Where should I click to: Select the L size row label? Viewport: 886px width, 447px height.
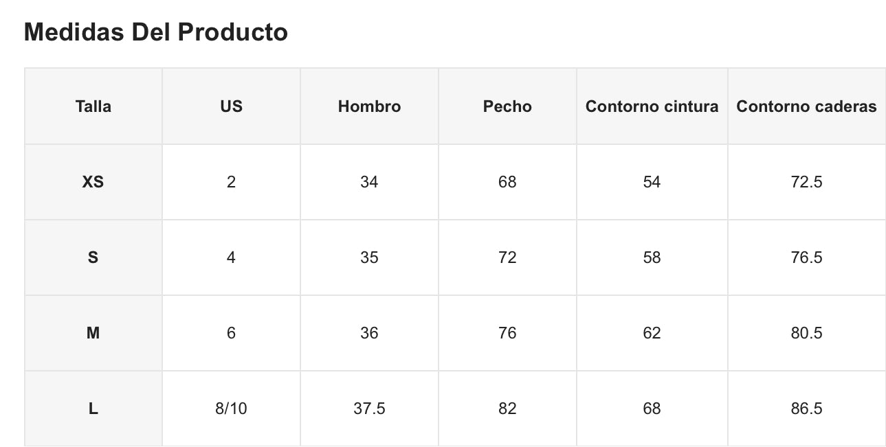pyautogui.click(x=93, y=409)
